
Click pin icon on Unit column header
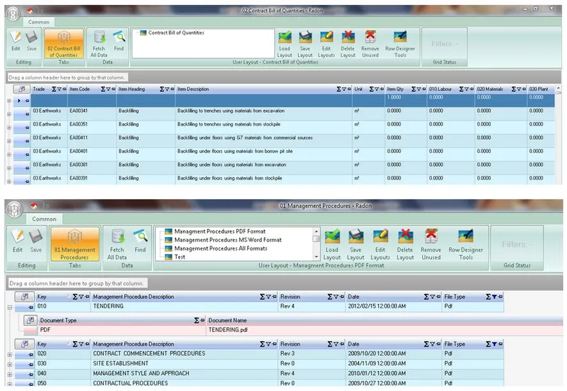click(381, 89)
